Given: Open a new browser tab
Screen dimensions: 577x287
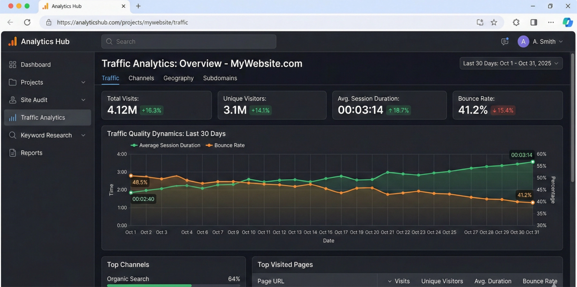Looking at the screenshot, I should tap(138, 6).
